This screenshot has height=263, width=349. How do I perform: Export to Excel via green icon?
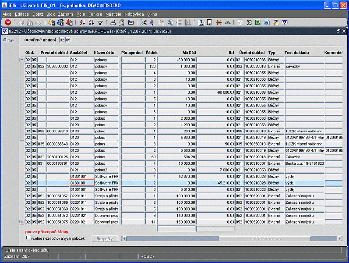pos(258,22)
